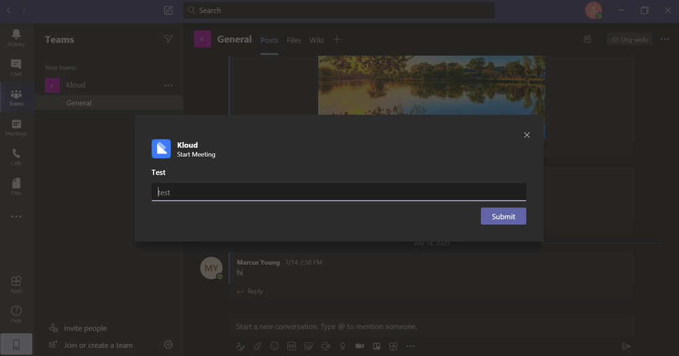
Task: Open channel more options ellipsis
Action: click(x=665, y=39)
